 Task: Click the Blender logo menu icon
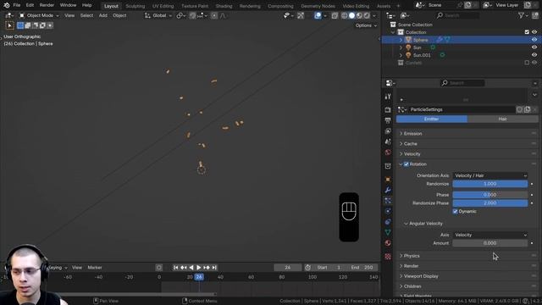(7, 5)
